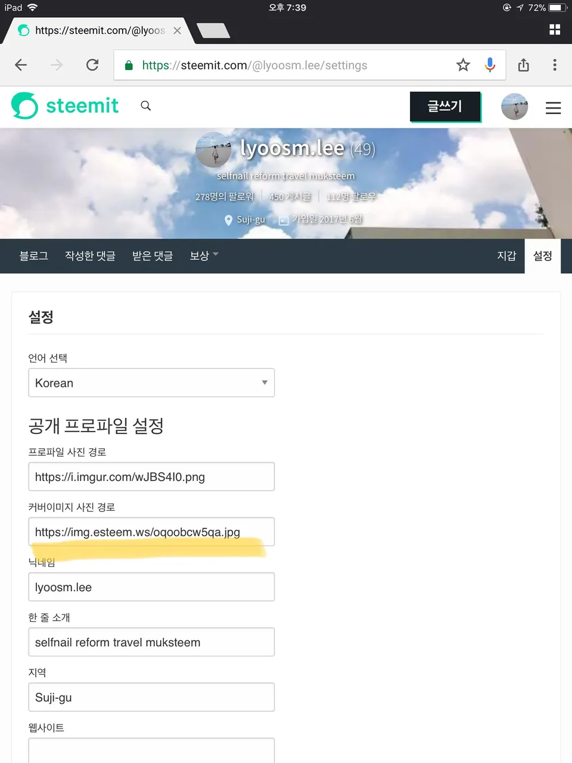Click the 공개 프로파일 설정 heading
This screenshot has width=572, height=763.
click(96, 426)
